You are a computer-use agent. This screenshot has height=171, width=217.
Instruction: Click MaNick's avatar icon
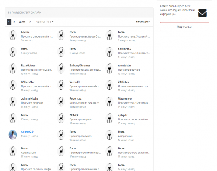click(61, 118)
